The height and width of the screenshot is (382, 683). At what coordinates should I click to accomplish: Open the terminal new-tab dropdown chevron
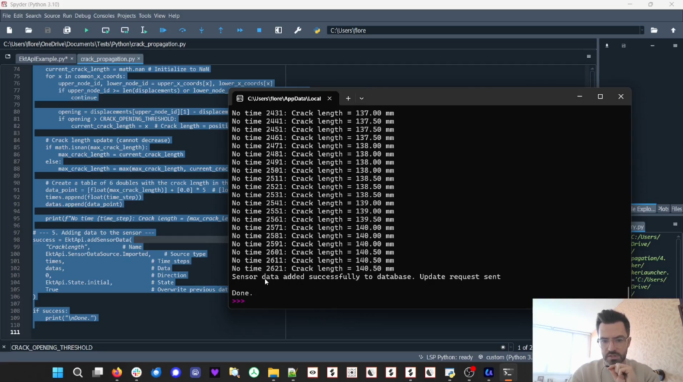(362, 98)
